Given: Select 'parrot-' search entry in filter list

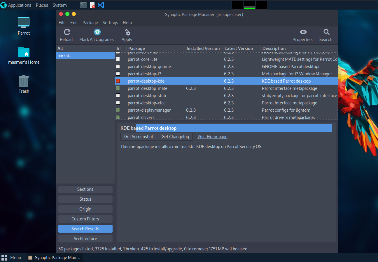Looking at the screenshot, I should point(85,56).
